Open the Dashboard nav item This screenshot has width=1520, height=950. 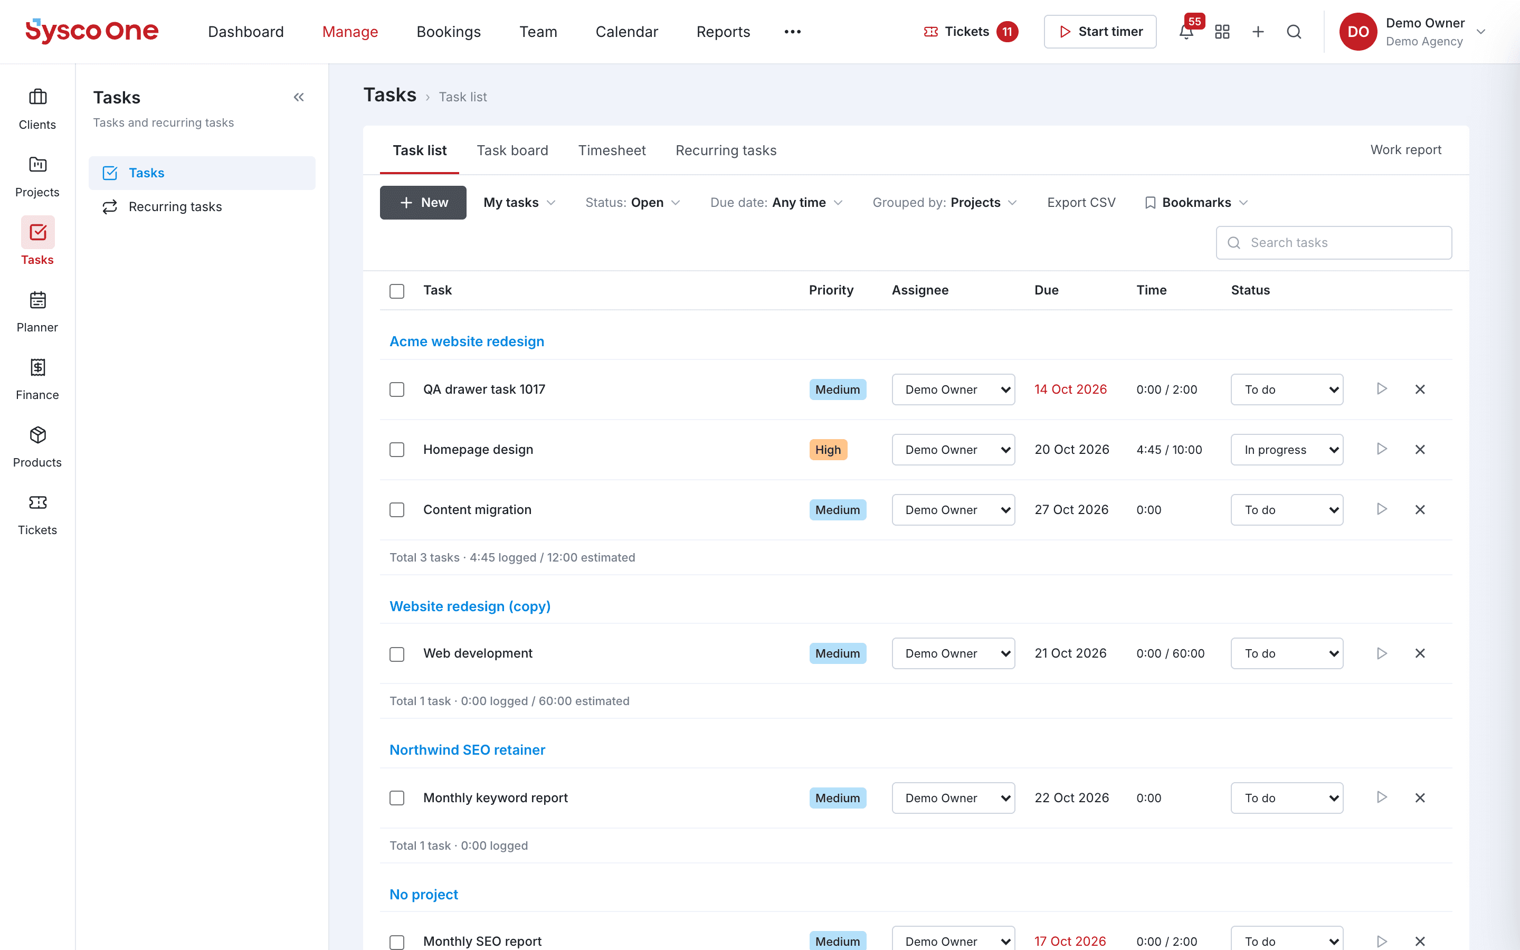tap(245, 32)
